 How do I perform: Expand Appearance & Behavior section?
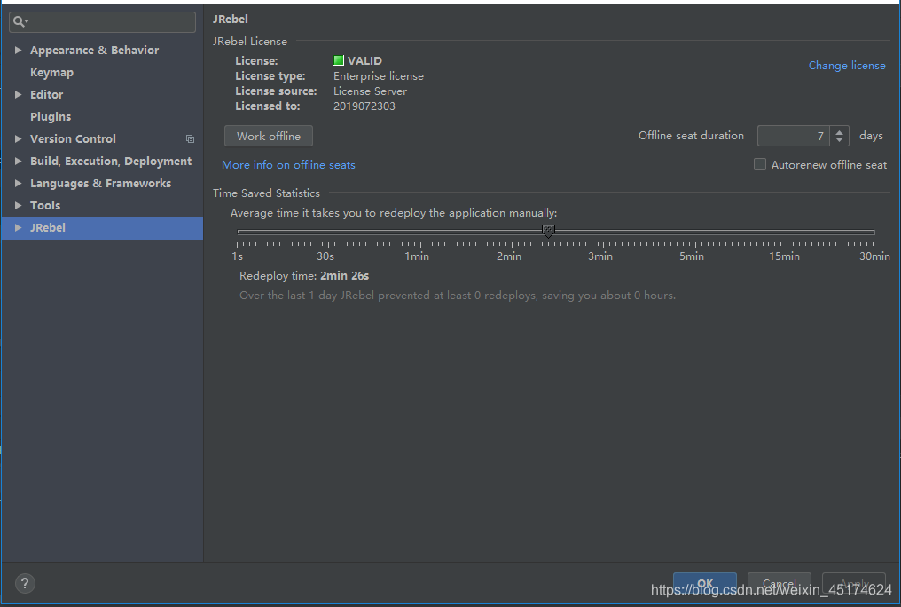[x=18, y=50]
